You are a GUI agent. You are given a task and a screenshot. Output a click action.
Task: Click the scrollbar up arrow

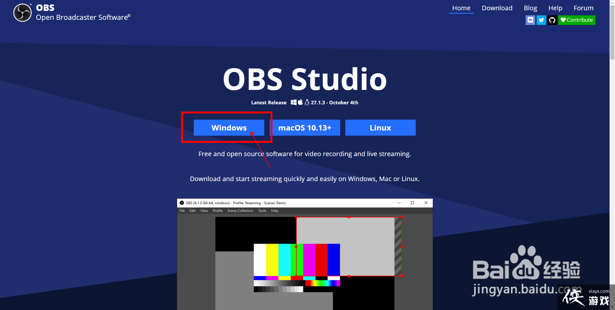[612, 3]
